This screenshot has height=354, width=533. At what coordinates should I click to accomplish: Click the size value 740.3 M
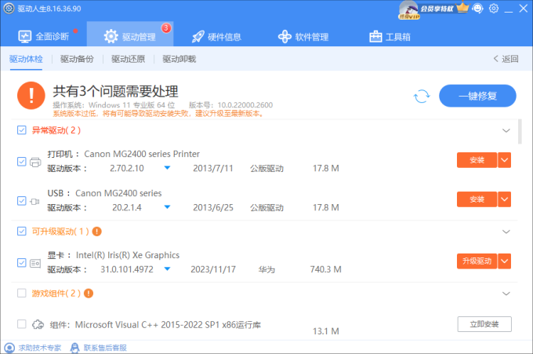click(325, 269)
